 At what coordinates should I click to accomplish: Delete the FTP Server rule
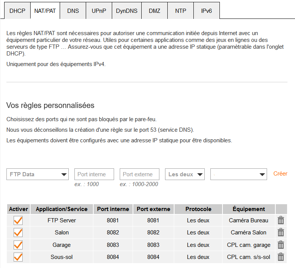pyautogui.click(x=281, y=220)
